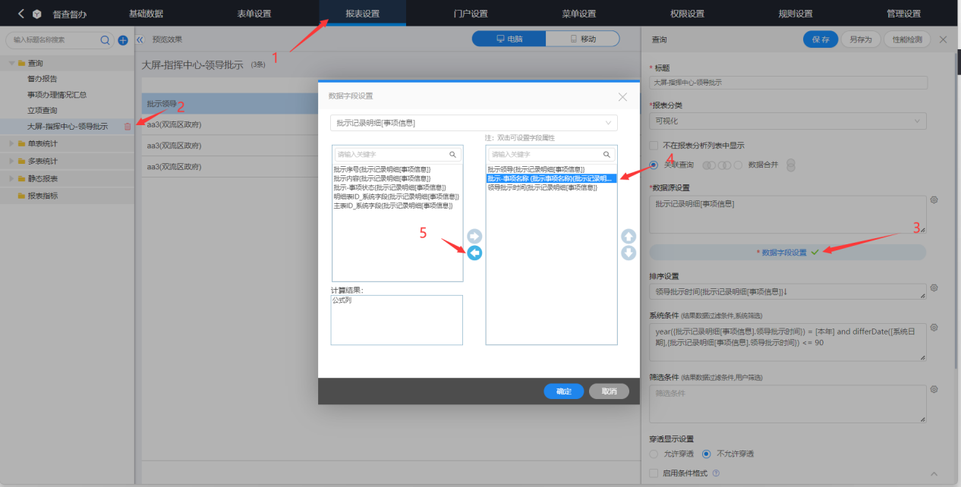Select the field 领导批示时间 in right list
This screenshot has height=487, width=961.
pyautogui.click(x=542, y=187)
